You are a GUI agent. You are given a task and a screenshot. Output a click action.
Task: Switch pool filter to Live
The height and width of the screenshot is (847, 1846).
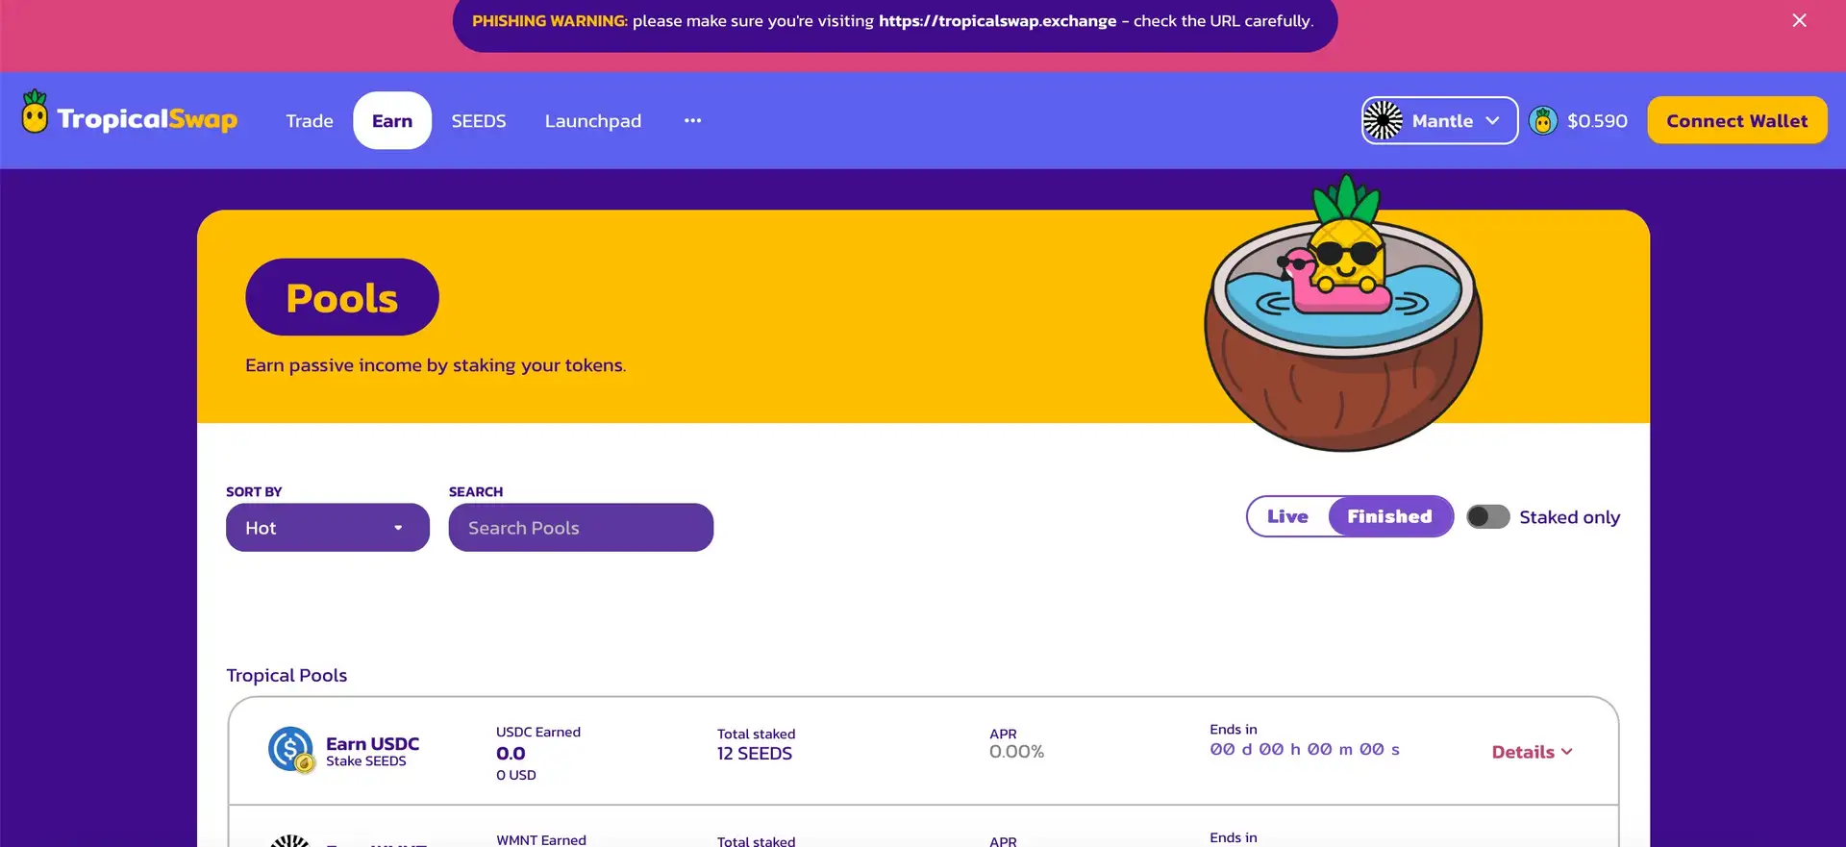[x=1287, y=517]
